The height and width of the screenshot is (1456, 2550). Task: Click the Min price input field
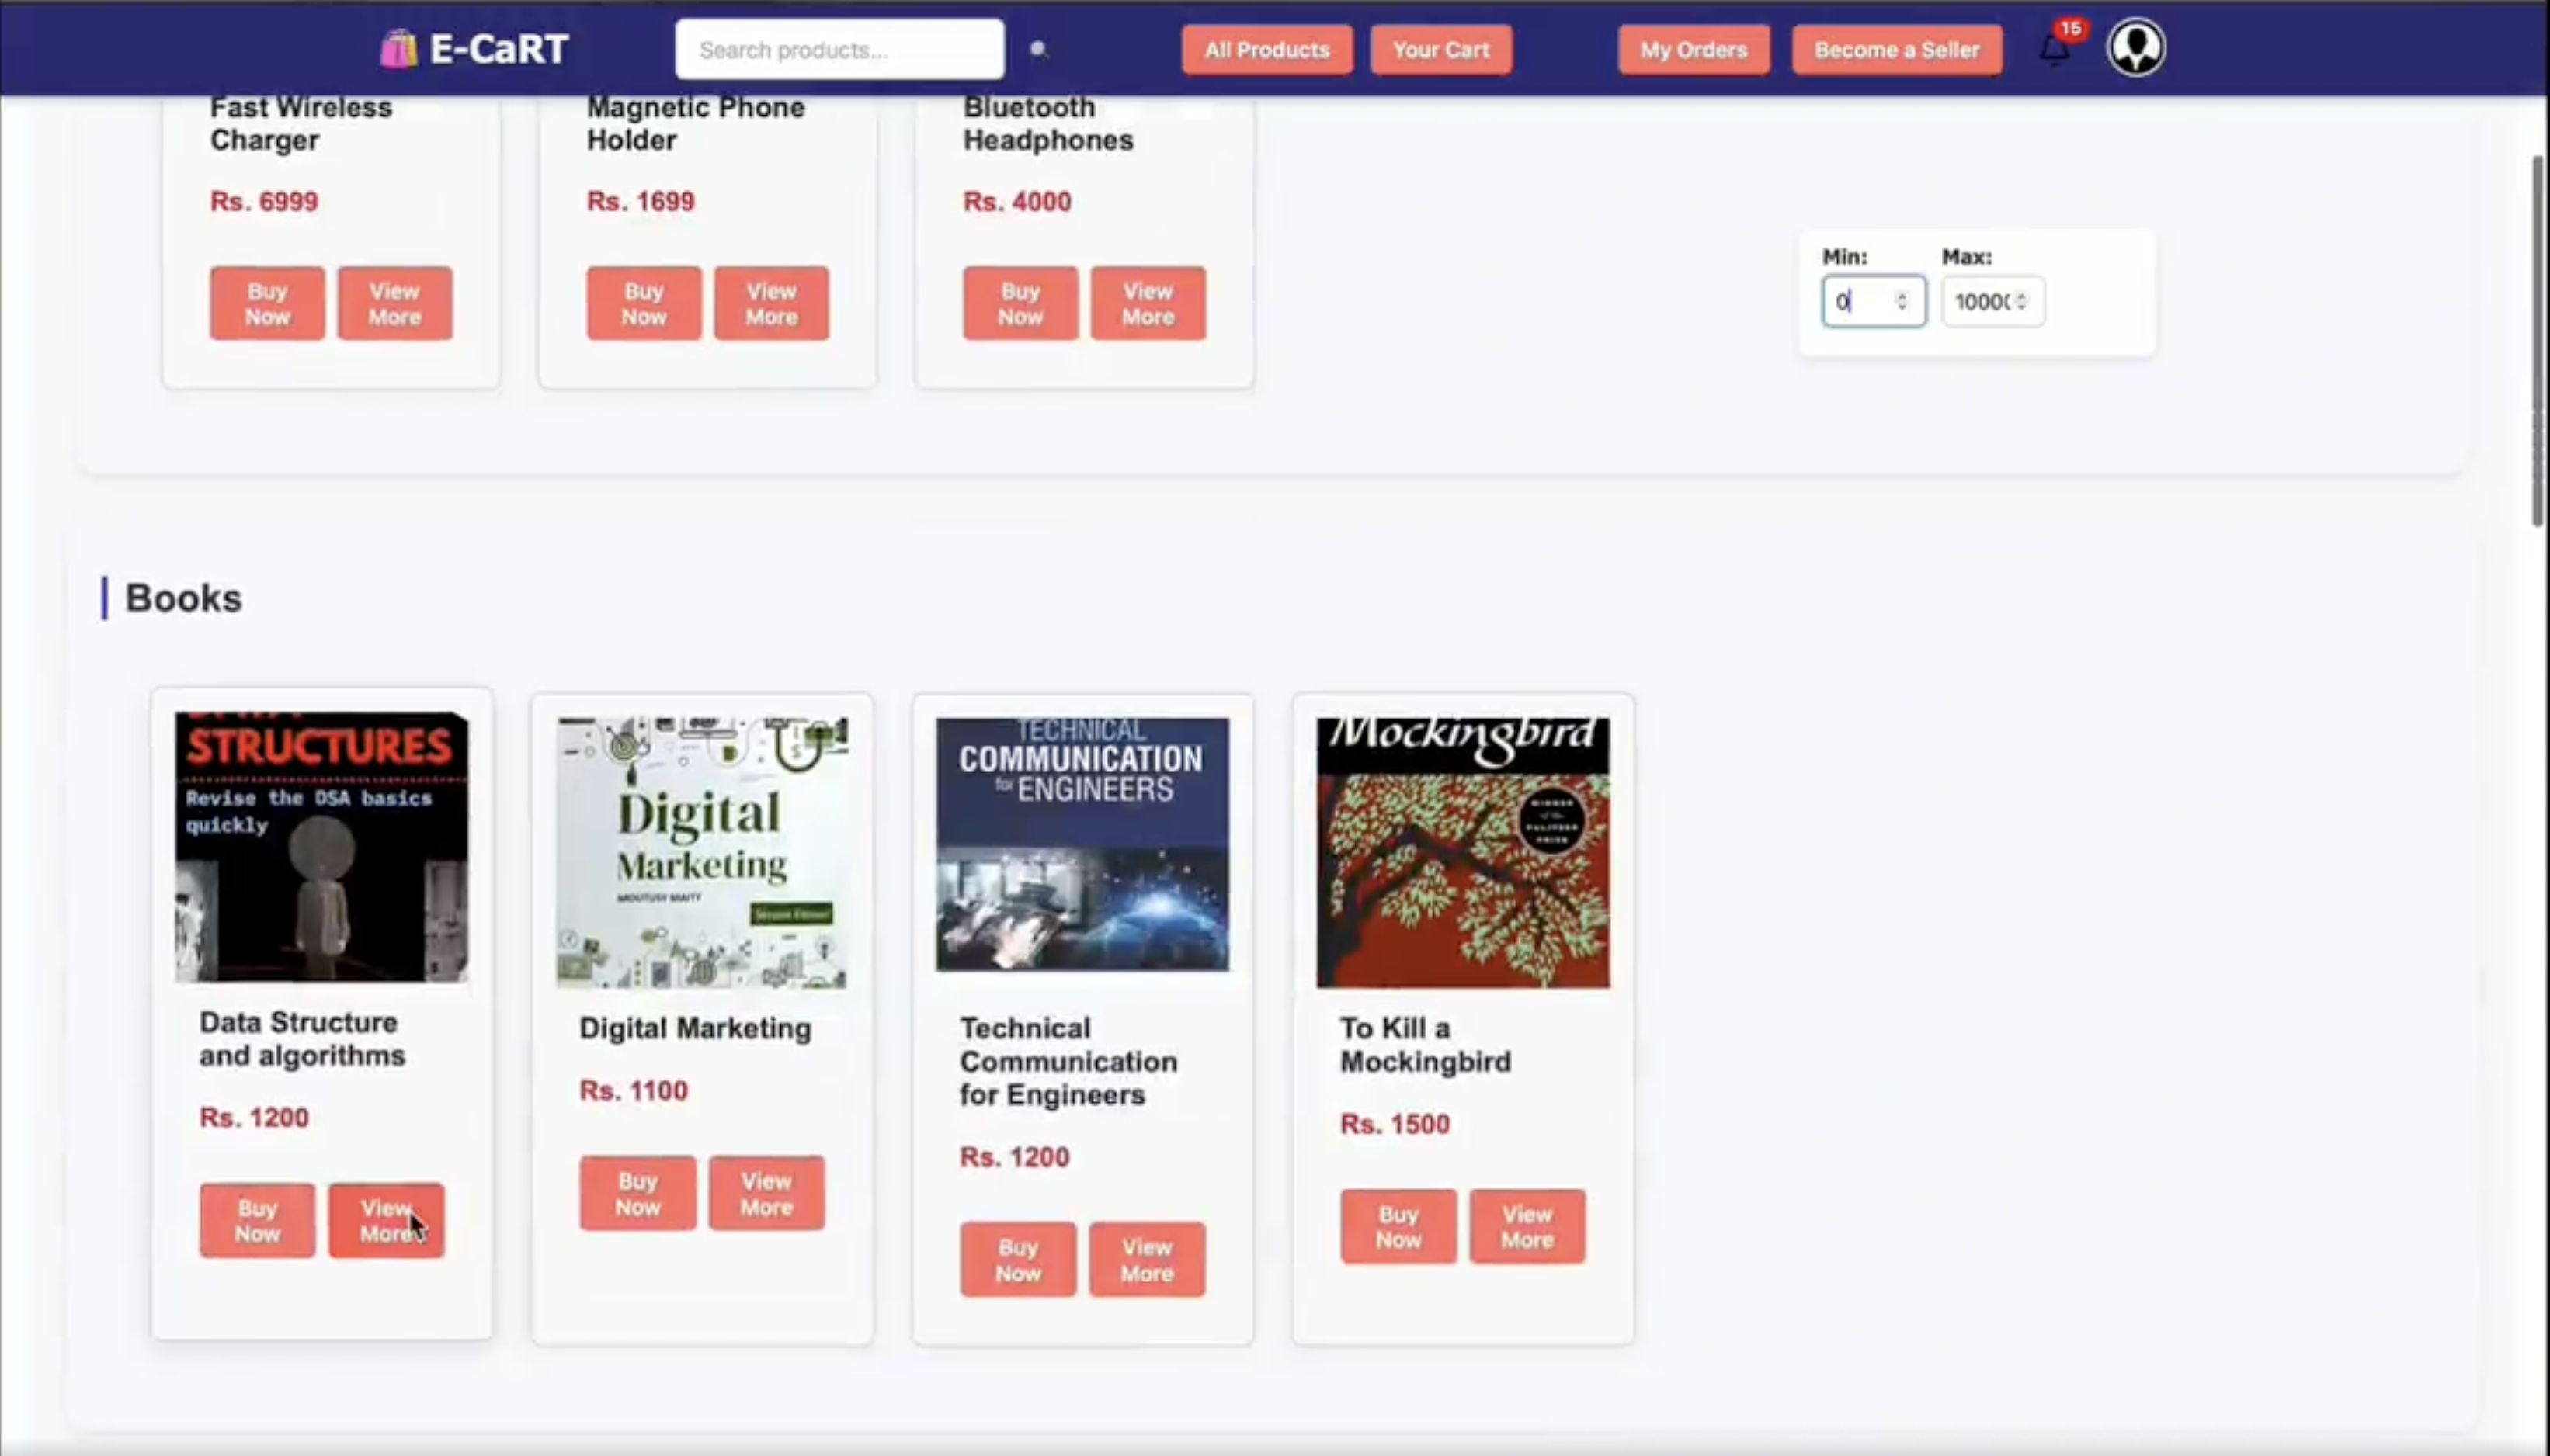coord(1860,302)
